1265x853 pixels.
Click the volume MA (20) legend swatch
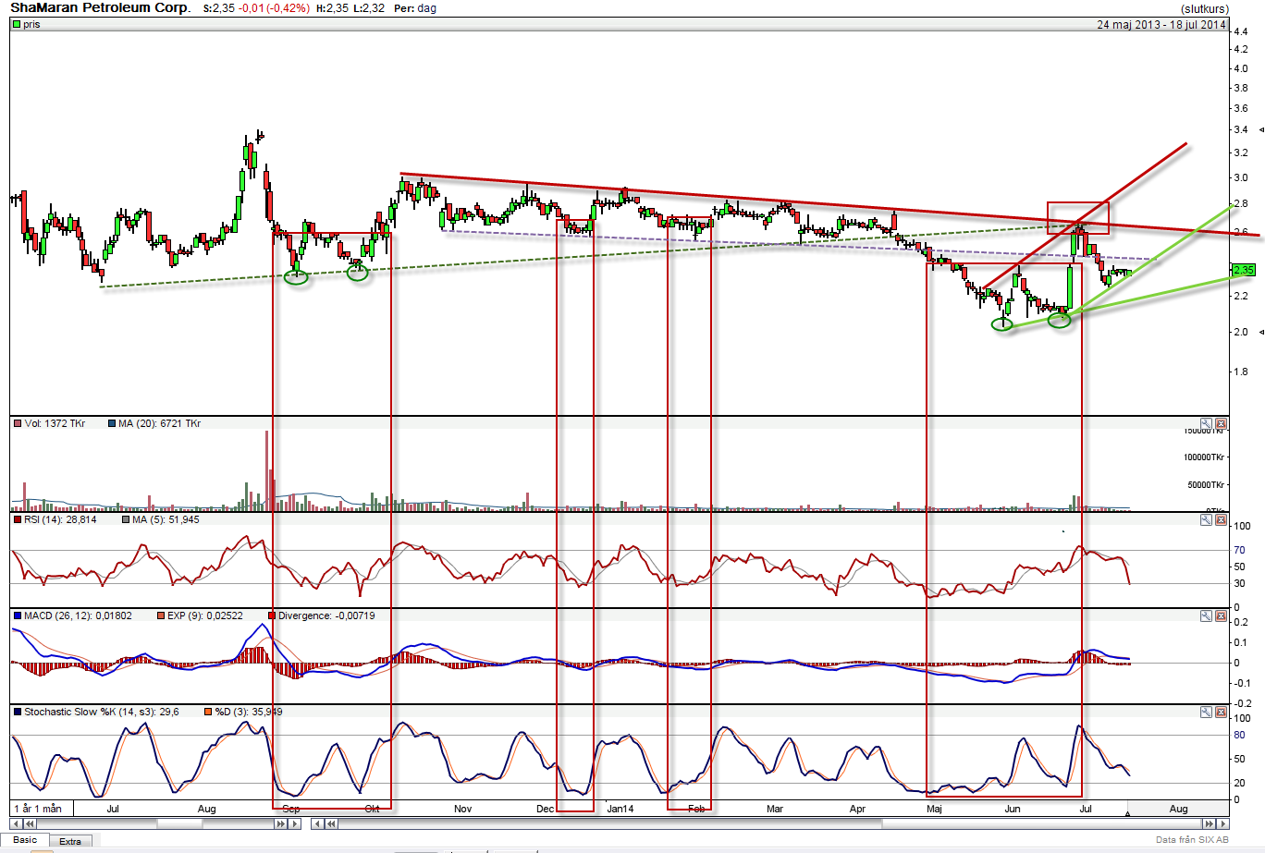[x=112, y=424]
